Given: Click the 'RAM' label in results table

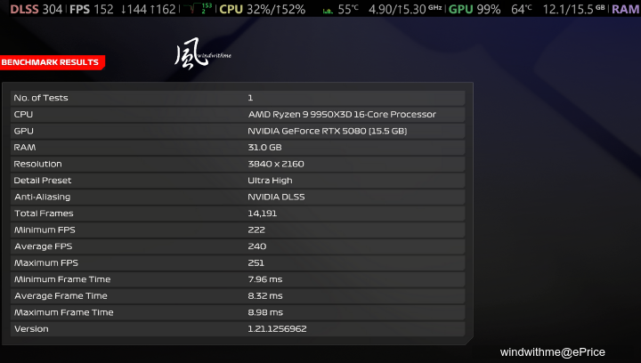Looking at the screenshot, I should 25,148.
